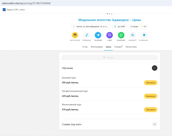Click Записаться for Профессиональный курс
This screenshot has width=172, height=136.
click(151, 96)
